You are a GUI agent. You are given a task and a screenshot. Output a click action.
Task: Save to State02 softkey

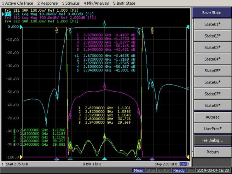pyautogui.click(x=212, y=36)
